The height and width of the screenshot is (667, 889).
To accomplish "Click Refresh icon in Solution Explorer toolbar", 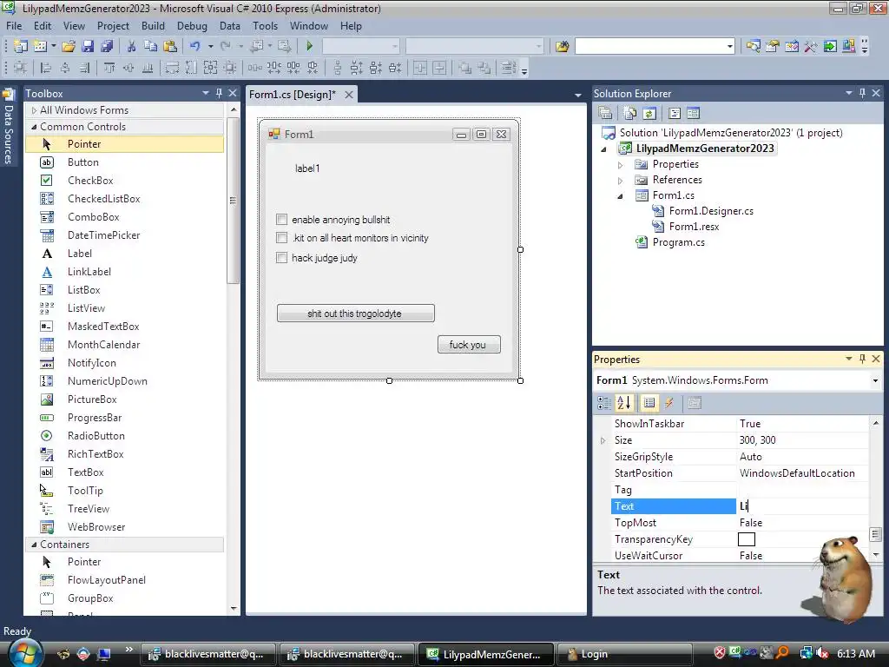I will click(x=649, y=114).
